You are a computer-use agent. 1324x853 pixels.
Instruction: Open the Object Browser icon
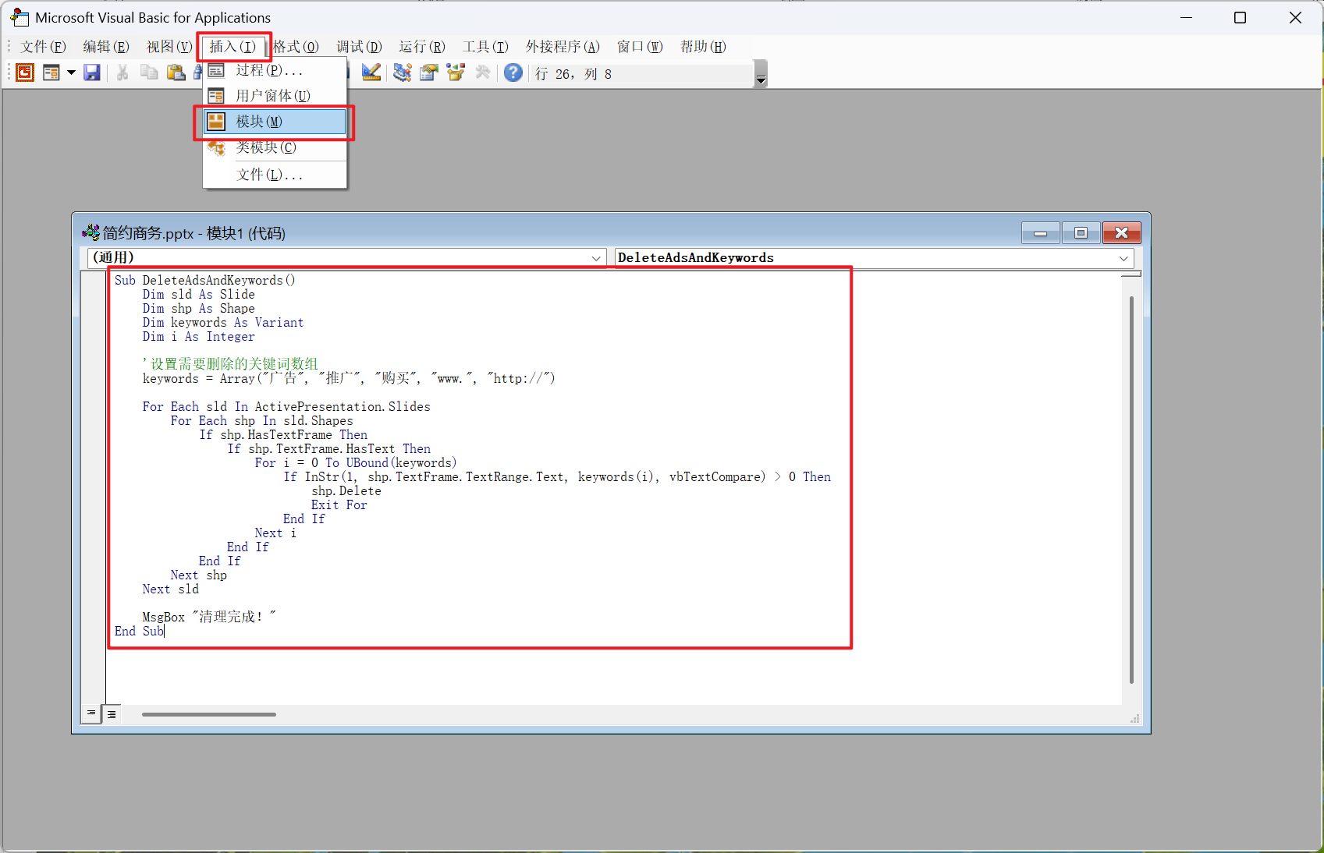[456, 73]
